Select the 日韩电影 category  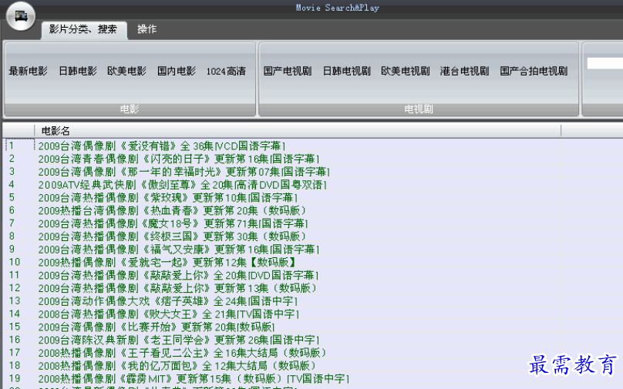[x=78, y=72]
